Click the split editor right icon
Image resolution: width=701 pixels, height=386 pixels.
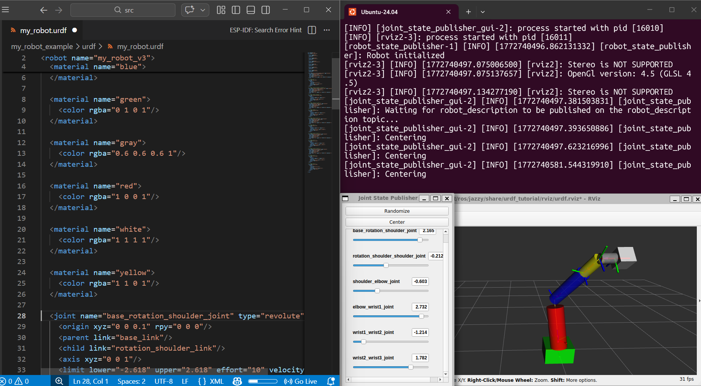312,30
